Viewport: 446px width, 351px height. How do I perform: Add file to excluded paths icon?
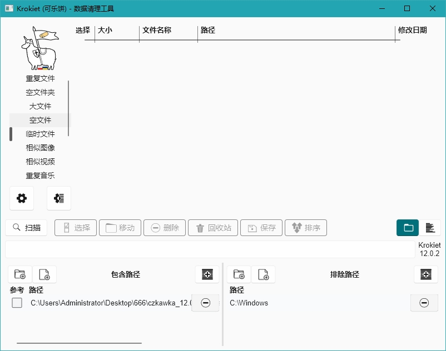pos(264,274)
